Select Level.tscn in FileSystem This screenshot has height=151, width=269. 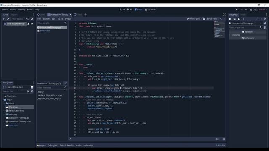point(13,125)
